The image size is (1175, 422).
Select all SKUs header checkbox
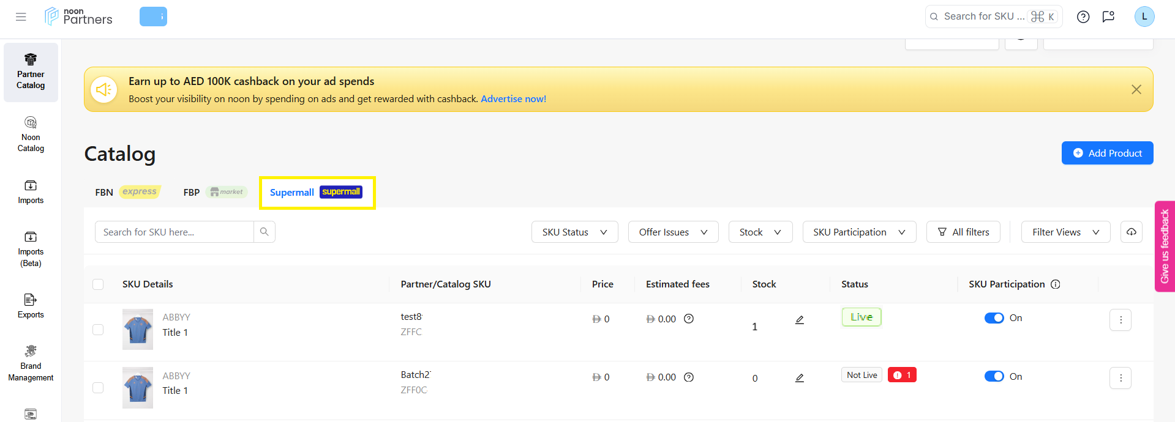(x=98, y=284)
